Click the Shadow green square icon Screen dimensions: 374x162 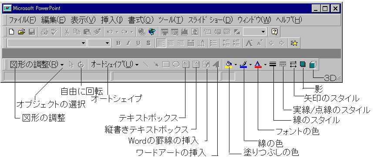click(303, 64)
